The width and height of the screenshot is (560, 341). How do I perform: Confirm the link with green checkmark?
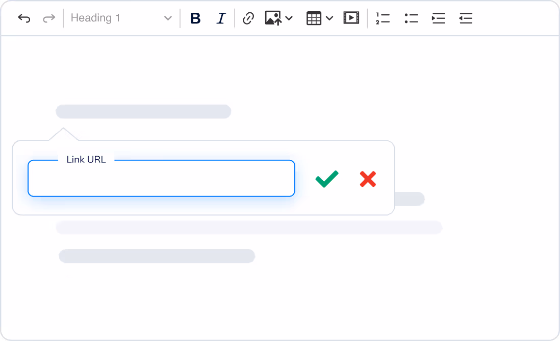327,179
